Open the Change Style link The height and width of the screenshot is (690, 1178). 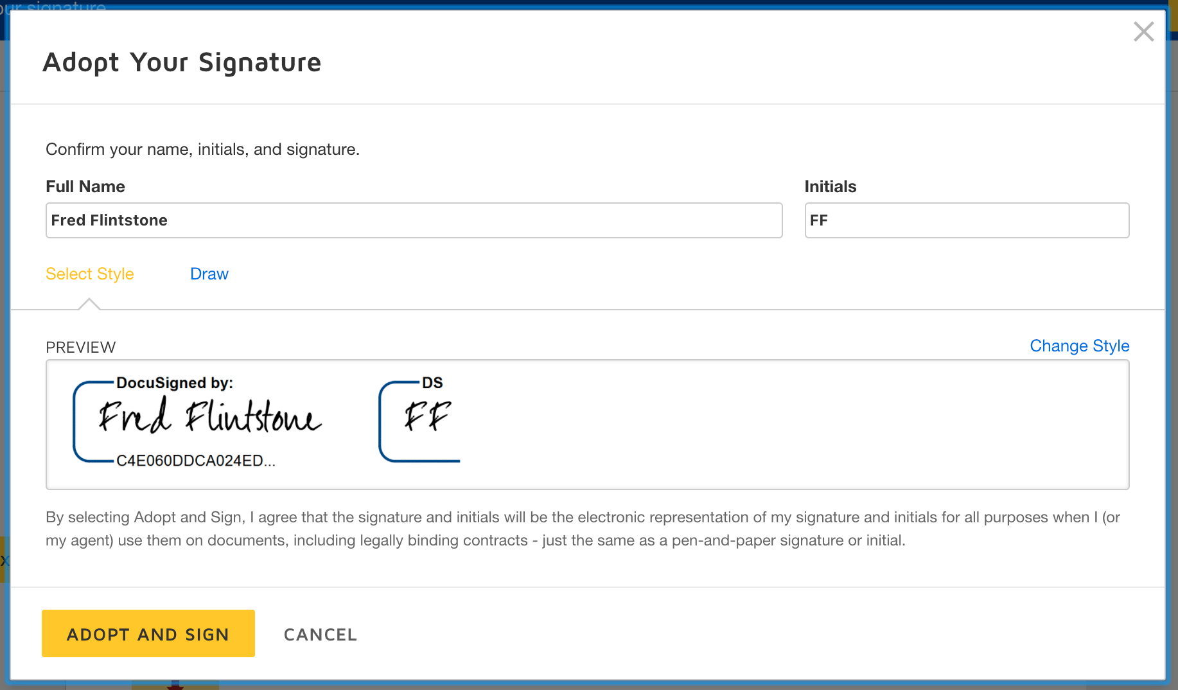point(1080,346)
